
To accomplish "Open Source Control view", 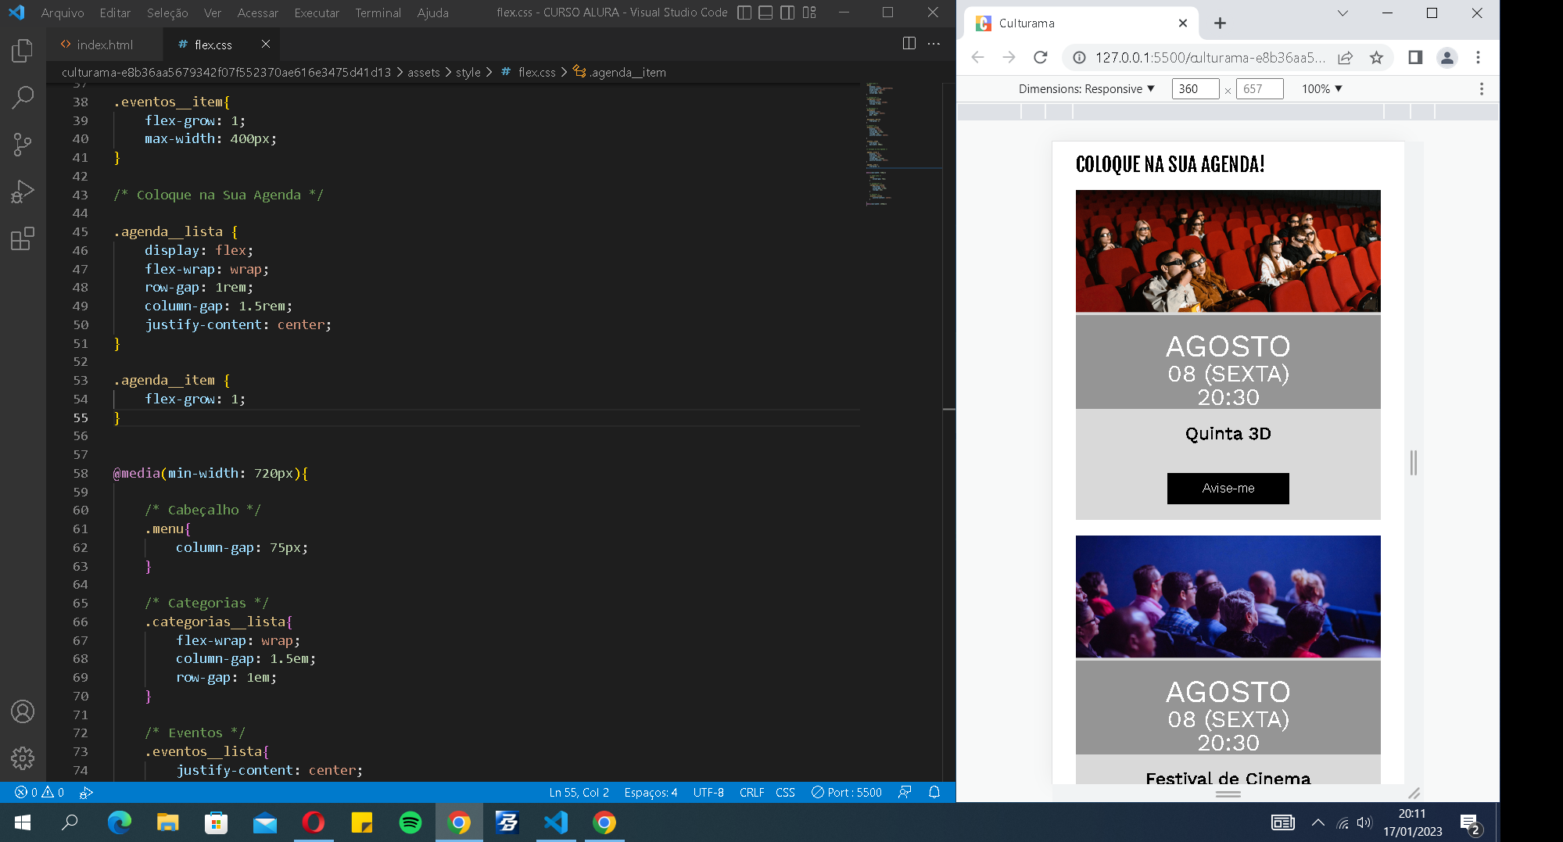I will (x=23, y=145).
